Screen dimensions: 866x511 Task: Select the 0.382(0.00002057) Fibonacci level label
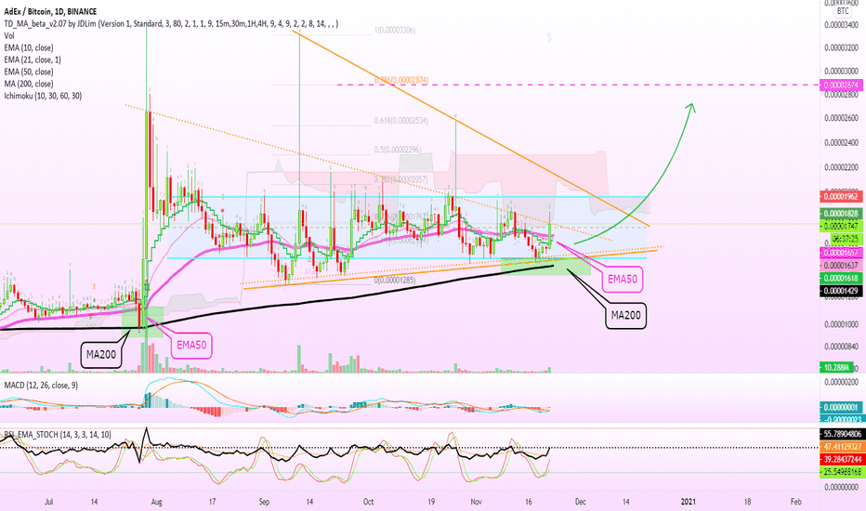[401, 179]
